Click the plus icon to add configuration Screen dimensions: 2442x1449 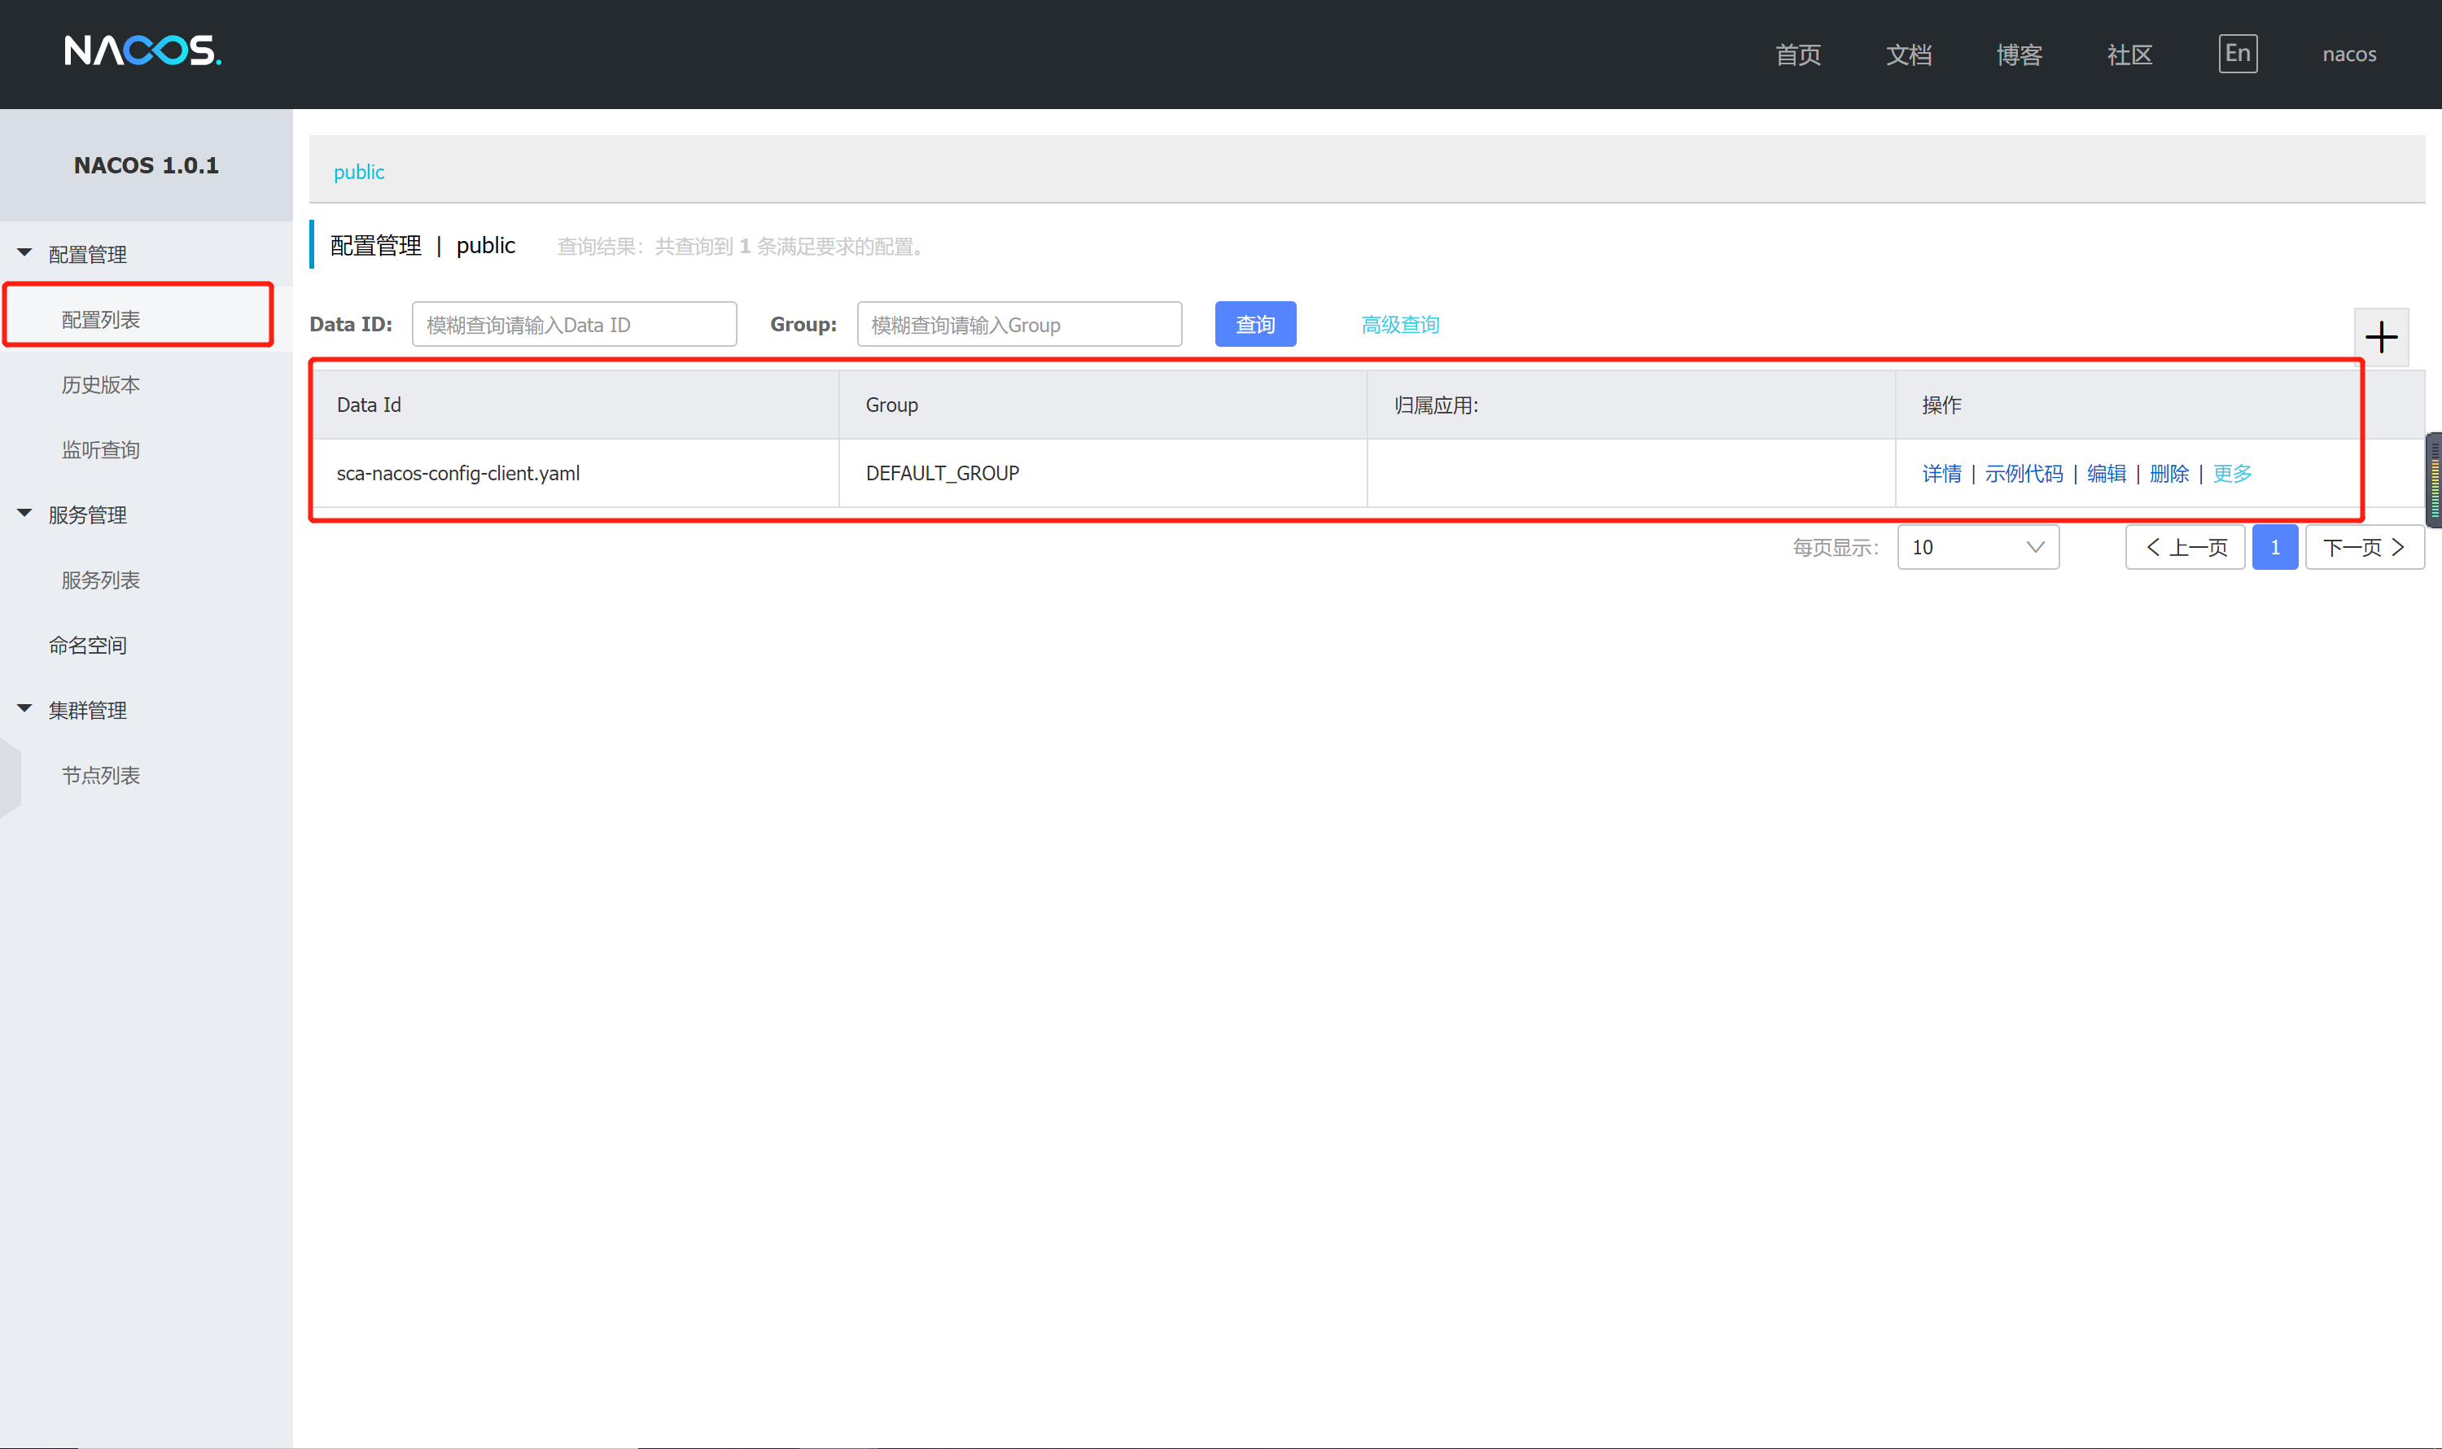[2380, 338]
